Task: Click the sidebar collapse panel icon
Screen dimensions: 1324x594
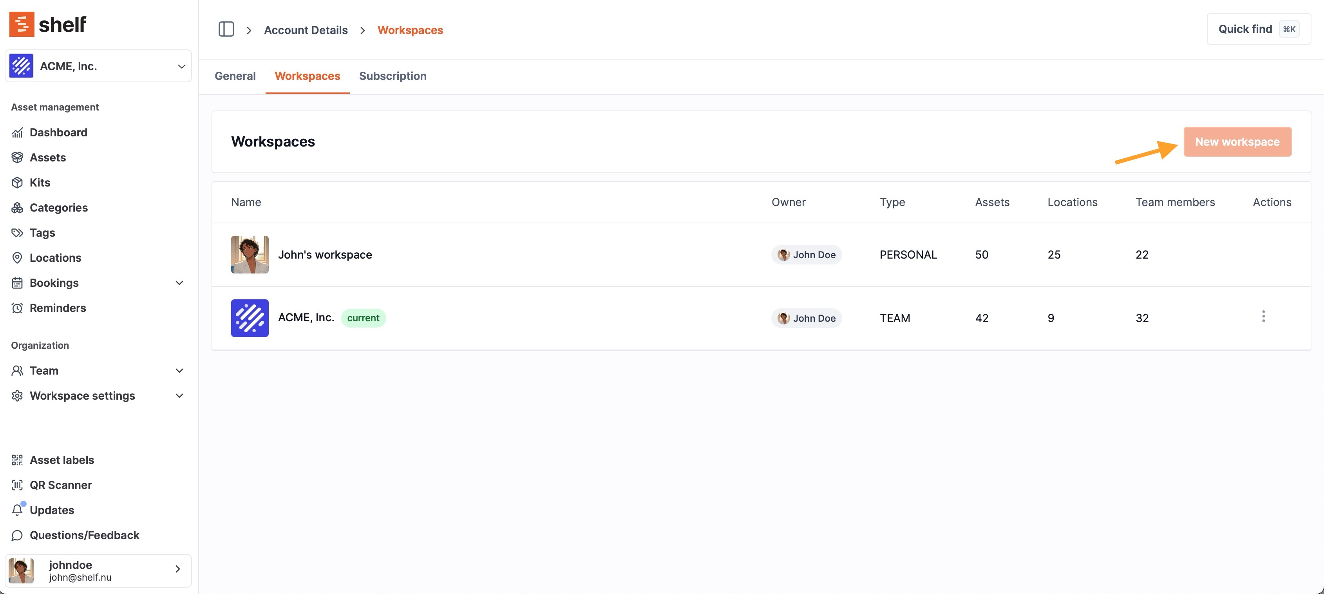Action: [x=226, y=29]
